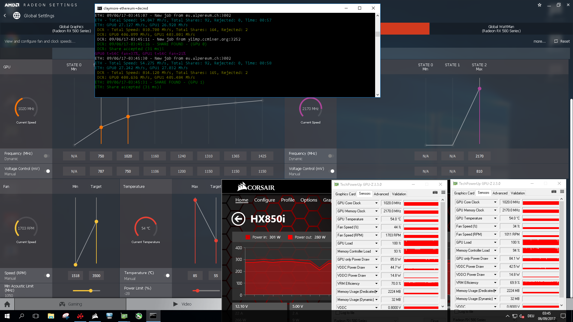Viewport: 573px width, 322px height.
Task: Click the favorites star icon in Radeon Settings
Action: (540, 5)
